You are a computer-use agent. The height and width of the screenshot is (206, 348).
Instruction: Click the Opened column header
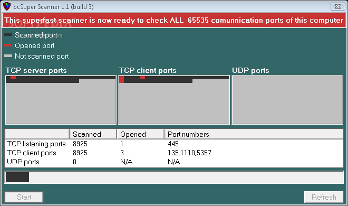point(140,134)
